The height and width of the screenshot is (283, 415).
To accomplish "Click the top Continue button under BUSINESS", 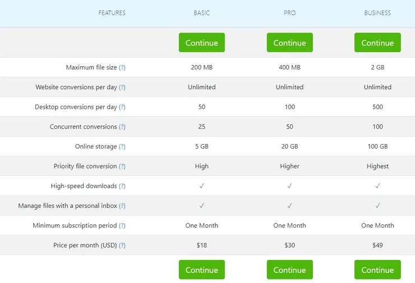I will point(377,43).
